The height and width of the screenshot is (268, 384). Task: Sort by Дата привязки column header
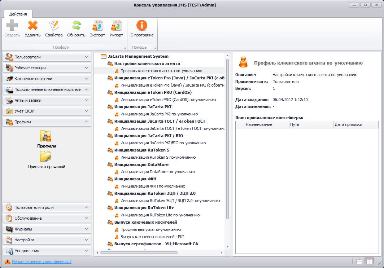(356, 124)
